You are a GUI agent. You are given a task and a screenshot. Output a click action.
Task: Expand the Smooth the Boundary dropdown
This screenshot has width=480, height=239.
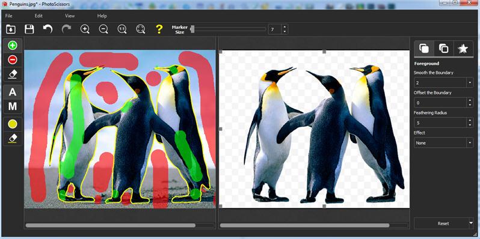click(x=470, y=82)
